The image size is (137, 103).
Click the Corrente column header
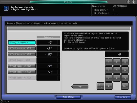point(48,37)
